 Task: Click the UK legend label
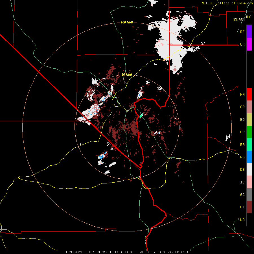pyautogui.click(x=242, y=45)
